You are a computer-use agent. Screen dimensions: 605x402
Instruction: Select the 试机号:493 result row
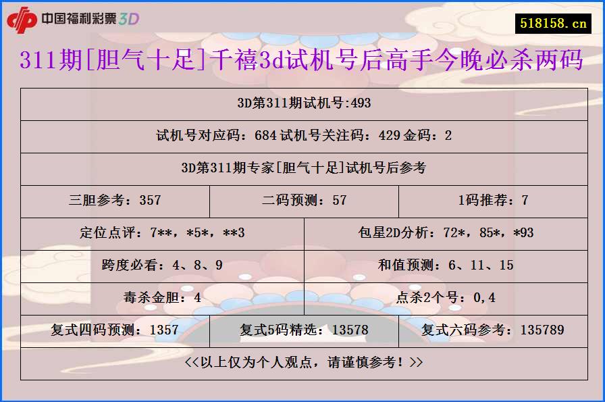click(302, 104)
